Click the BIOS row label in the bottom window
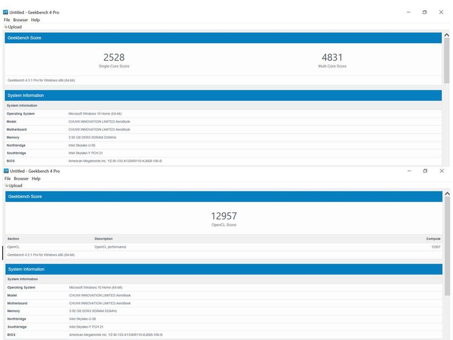The height and width of the screenshot is (340, 453). coord(11,335)
